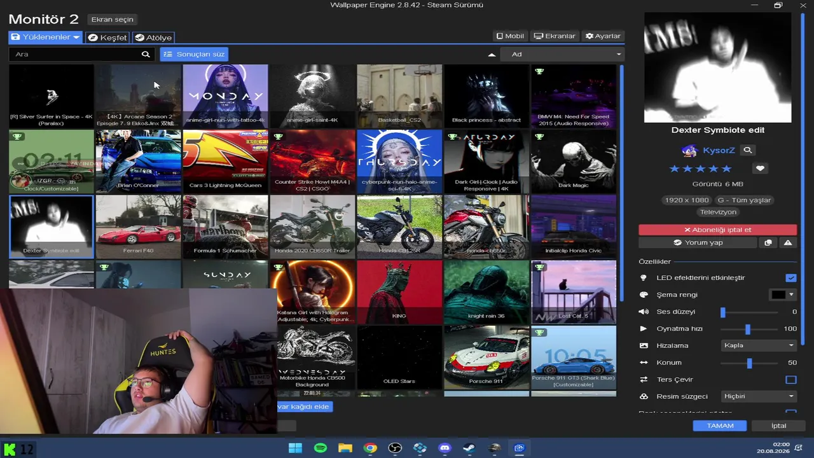
Task: Adjust the Oynatma hızı slider
Action: pos(750,329)
